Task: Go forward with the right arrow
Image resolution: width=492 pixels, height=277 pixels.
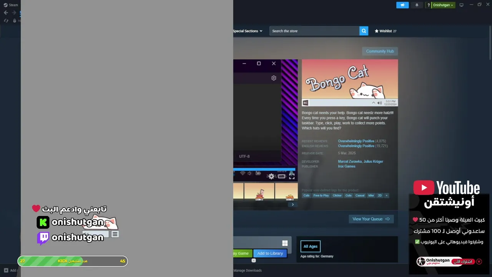Action: (14, 13)
